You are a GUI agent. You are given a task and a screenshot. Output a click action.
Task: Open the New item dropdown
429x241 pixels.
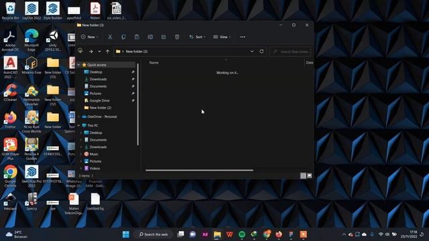pyautogui.click(x=89, y=37)
